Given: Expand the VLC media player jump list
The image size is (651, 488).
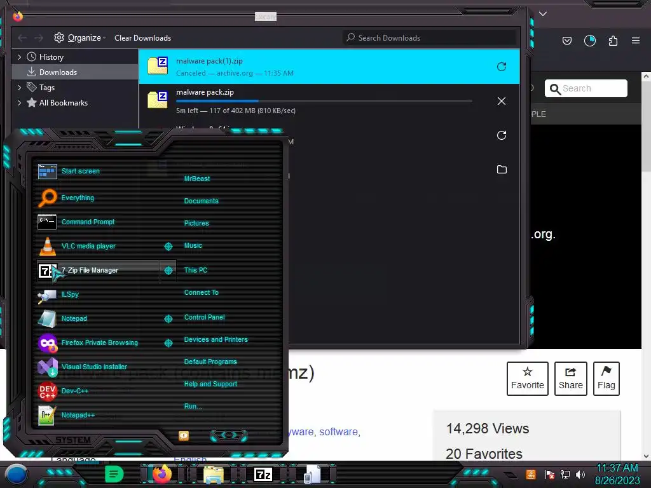Looking at the screenshot, I should coord(168,247).
